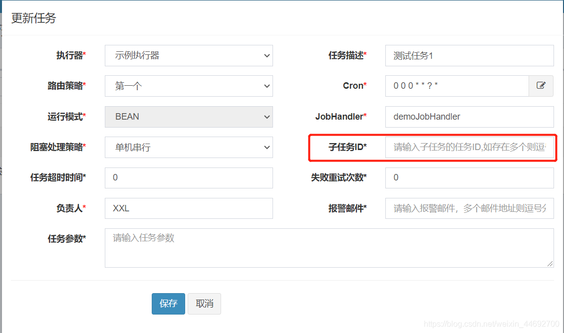Expand the 路由策略 dropdown showing 第一个
Screen dimensions: 564x333
coord(189,86)
